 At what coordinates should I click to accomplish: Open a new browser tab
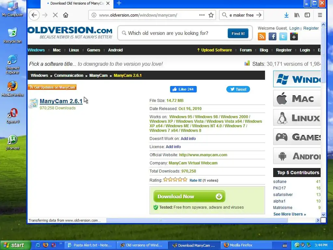click(x=119, y=3)
